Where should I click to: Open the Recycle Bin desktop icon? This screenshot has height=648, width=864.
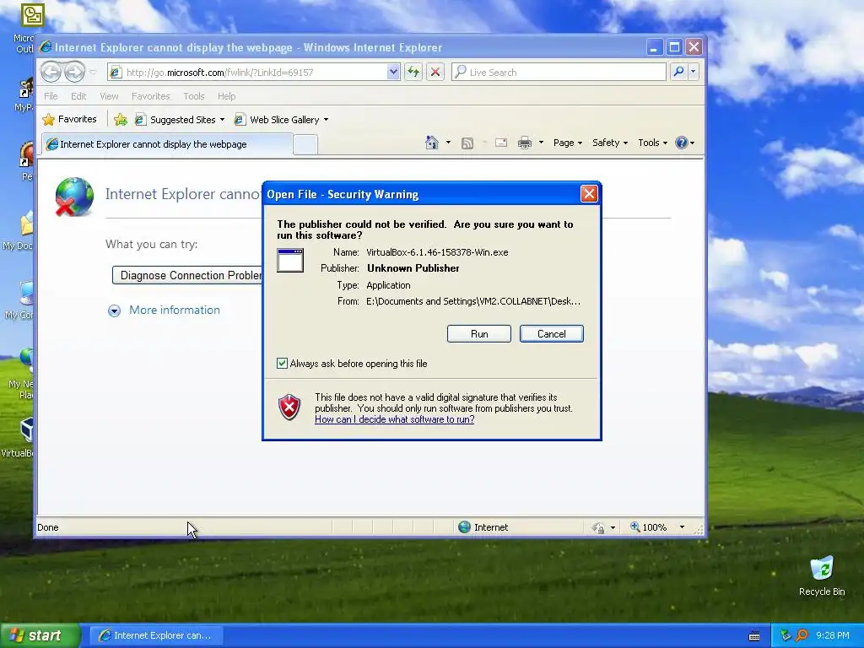[822, 576]
